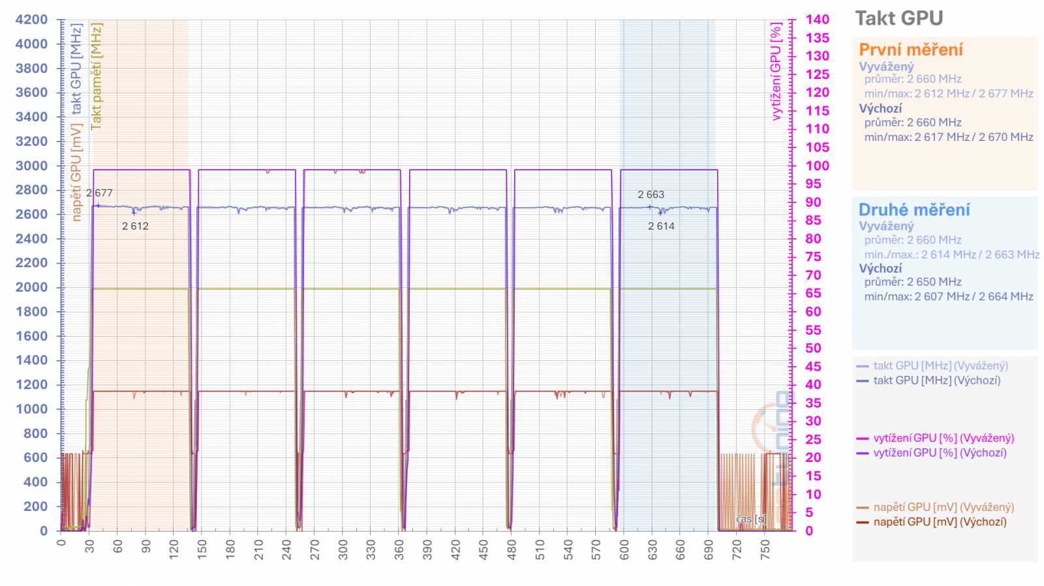Click the vertical 'napětí GPU [mV]' axis title
The image size is (1044, 586).
click(x=76, y=173)
